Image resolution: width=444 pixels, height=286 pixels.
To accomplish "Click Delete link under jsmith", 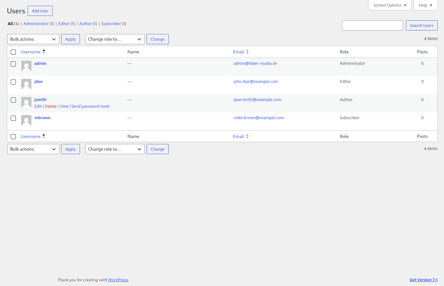I will coord(51,106).
